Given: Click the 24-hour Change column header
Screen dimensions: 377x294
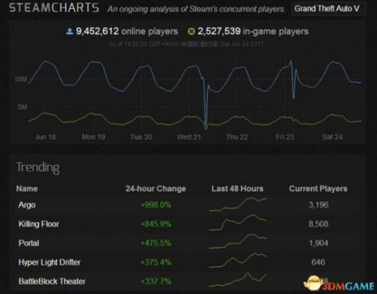Looking at the screenshot, I should [156, 189].
